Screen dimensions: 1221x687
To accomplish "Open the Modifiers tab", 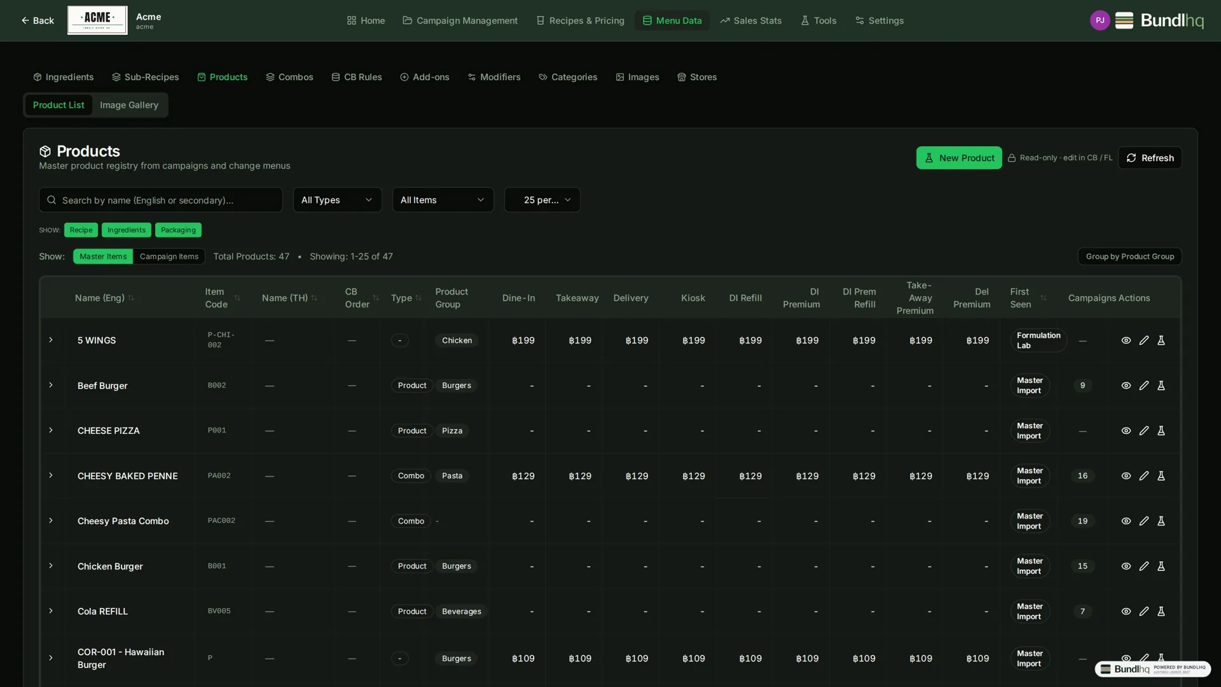I will click(494, 77).
